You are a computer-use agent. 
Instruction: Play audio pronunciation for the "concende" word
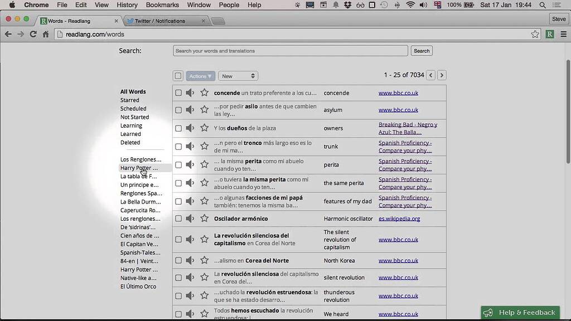191,93
